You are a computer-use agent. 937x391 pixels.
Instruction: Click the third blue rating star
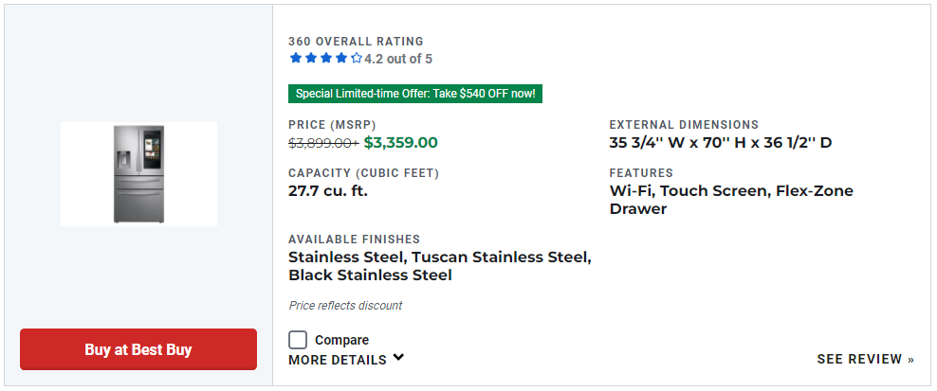click(x=326, y=59)
